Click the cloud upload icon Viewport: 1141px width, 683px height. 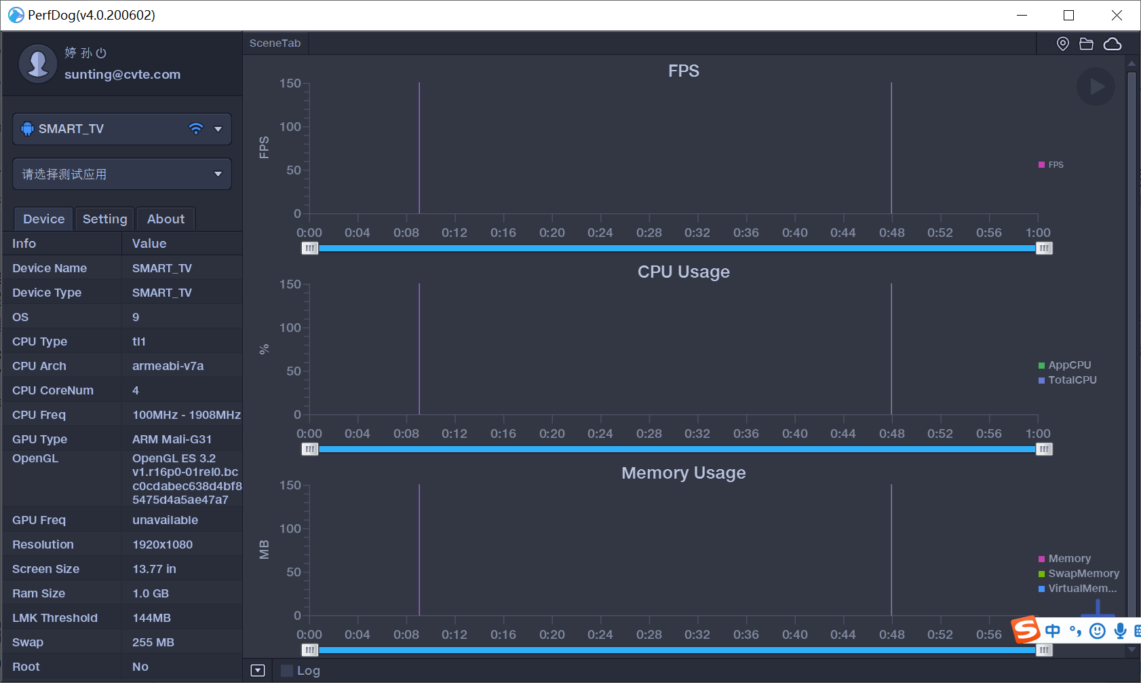1113,43
